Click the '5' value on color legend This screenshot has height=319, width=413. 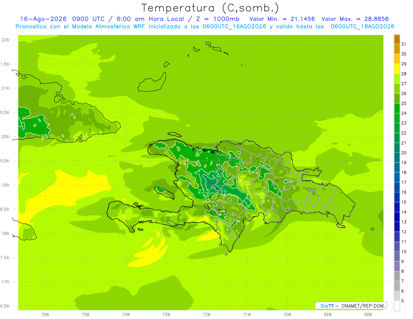coord(403,301)
